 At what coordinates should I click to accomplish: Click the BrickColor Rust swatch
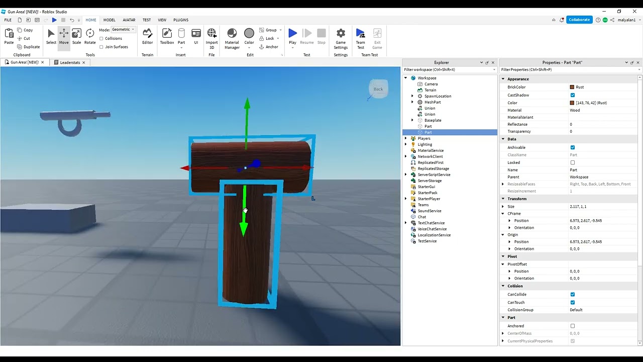click(572, 87)
